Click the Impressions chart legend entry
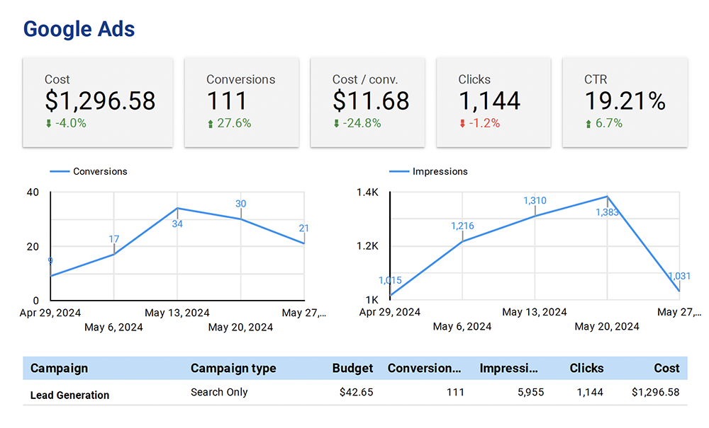Screen dimensions: 709x428 (428, 171)
